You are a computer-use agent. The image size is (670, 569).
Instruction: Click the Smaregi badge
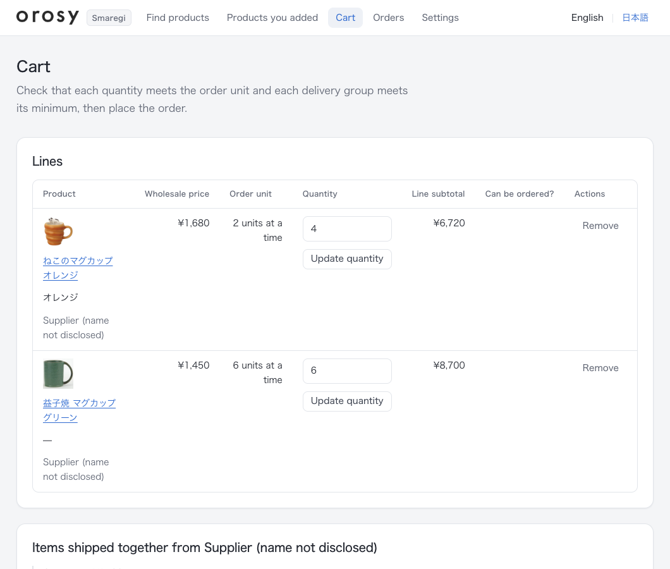click(x=109, y=18)
